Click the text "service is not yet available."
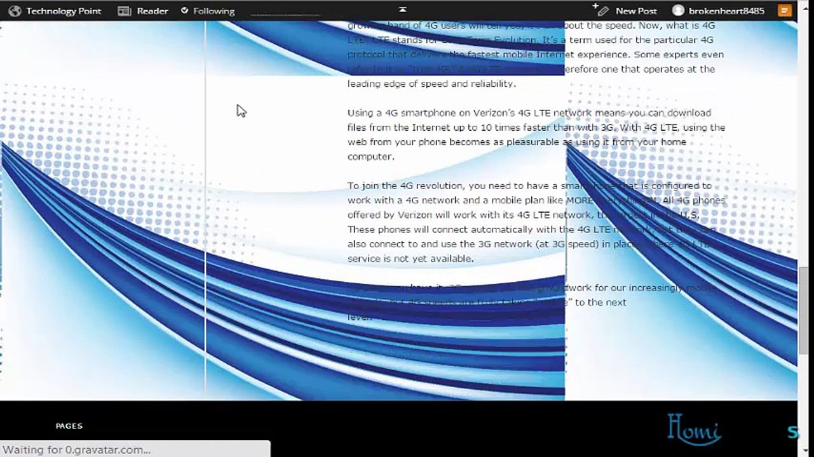Viewport: 814px width, 457px height. point(410,259)
